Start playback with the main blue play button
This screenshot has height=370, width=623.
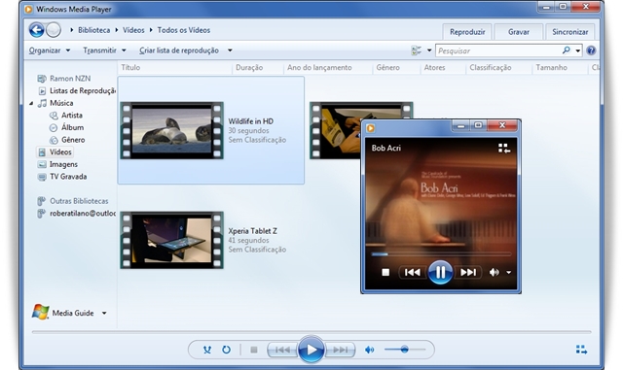[x=311, y=350]
